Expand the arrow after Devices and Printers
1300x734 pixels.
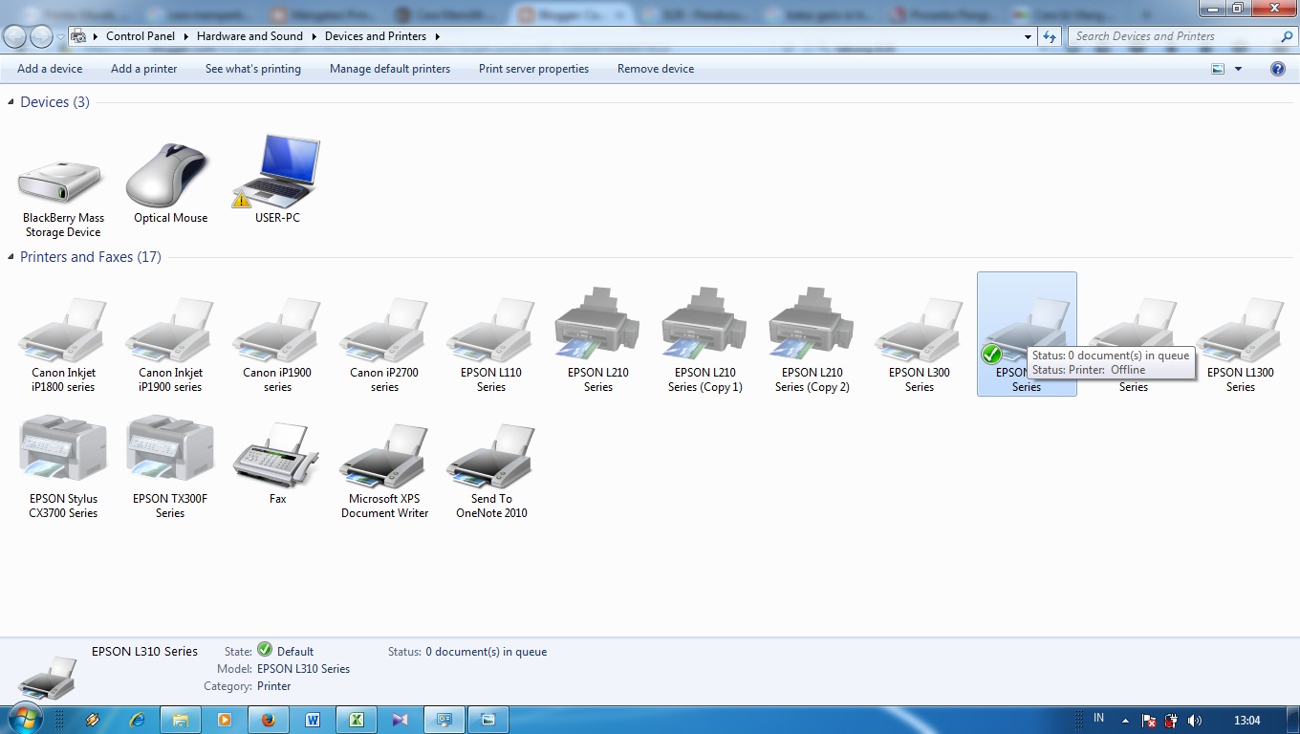coord(437,36)
